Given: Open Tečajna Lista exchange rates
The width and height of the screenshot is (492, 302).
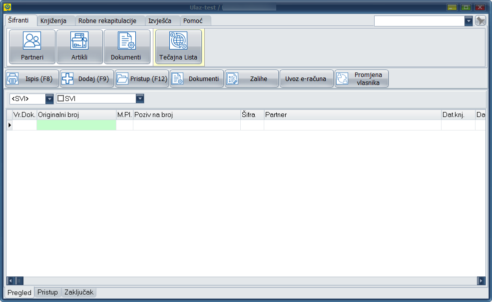Looking at the screenshot, I should 178,46.
